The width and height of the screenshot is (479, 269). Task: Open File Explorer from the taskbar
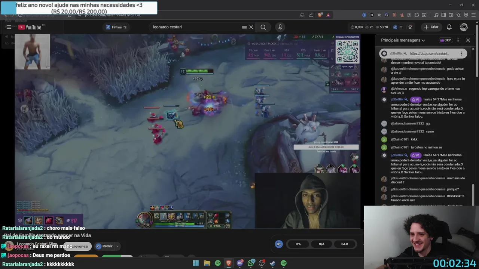(x=207, y=263)
